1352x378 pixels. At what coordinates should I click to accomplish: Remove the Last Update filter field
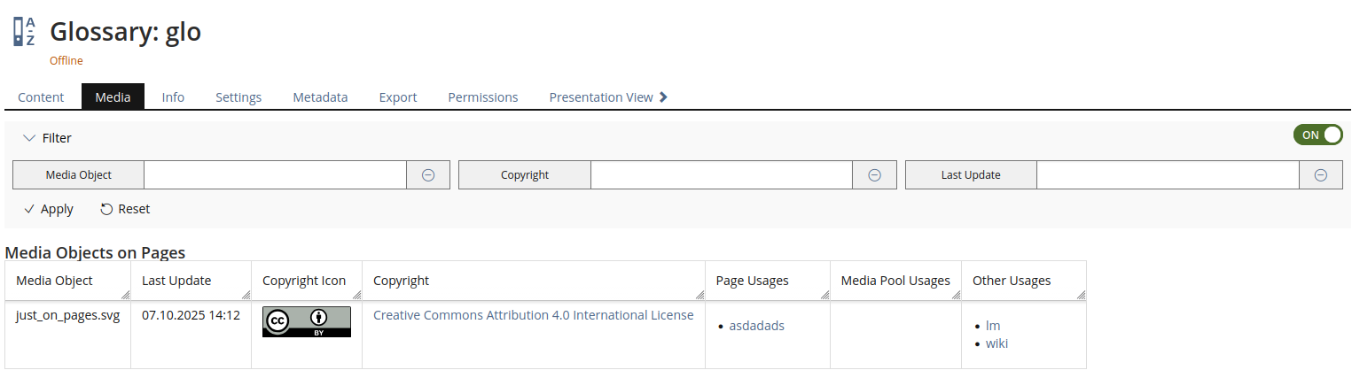(x=1320, y=175)
